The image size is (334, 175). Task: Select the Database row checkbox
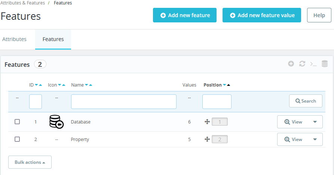(17, 122)
